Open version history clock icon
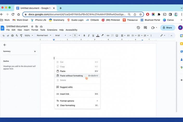Viewport: 183px width, 122px height. coord(138,28)
